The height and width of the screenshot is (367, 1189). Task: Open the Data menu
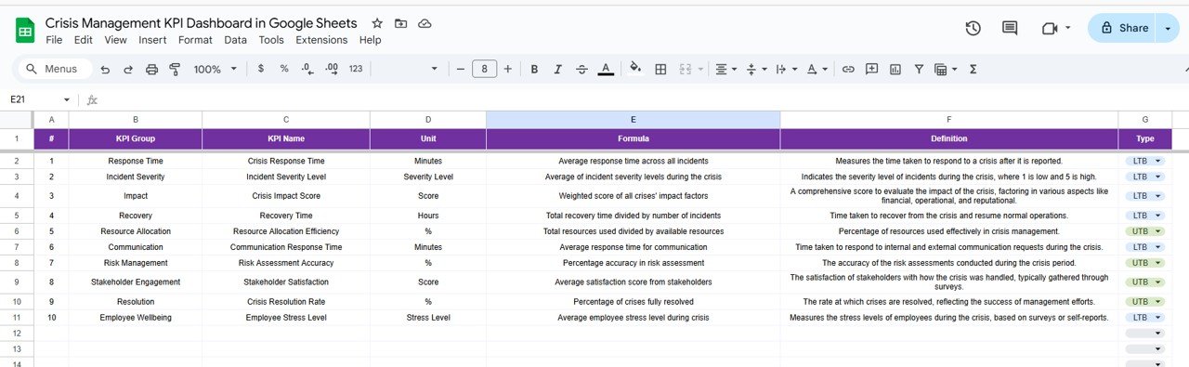coord(236,40)
